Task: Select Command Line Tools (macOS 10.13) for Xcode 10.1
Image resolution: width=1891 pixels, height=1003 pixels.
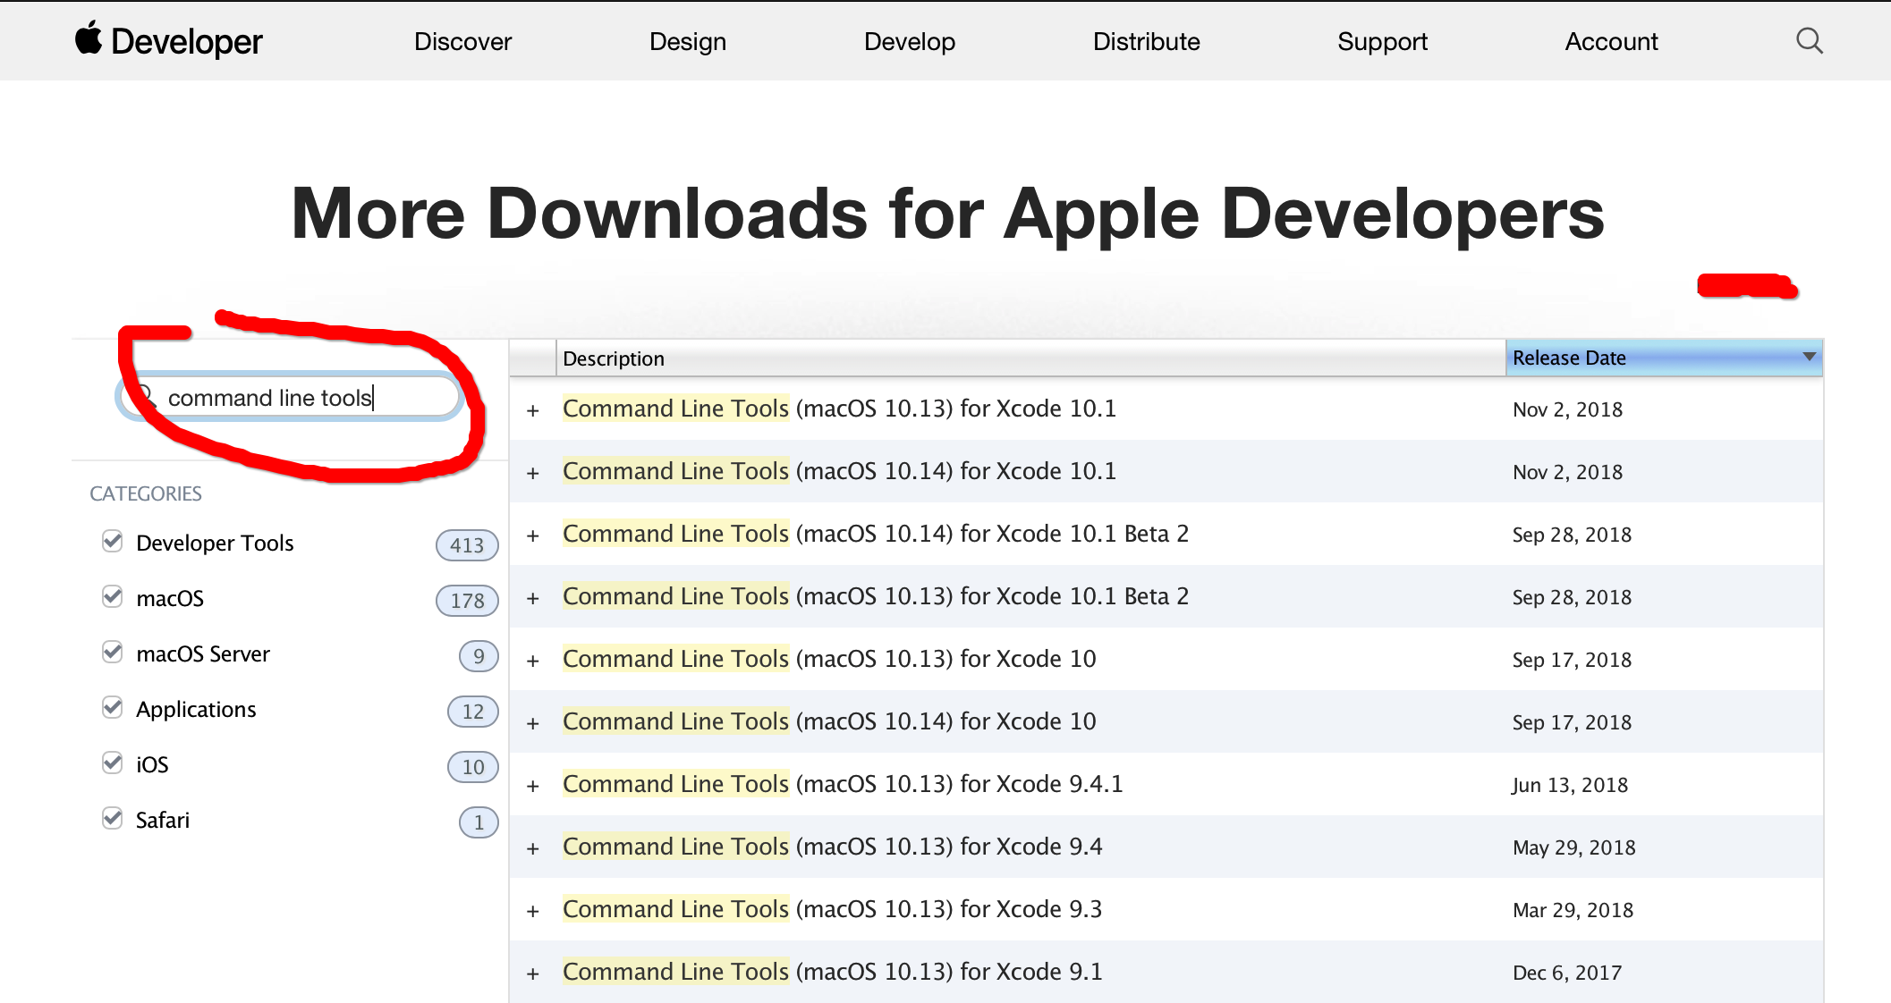Action: tap(839, 409)
